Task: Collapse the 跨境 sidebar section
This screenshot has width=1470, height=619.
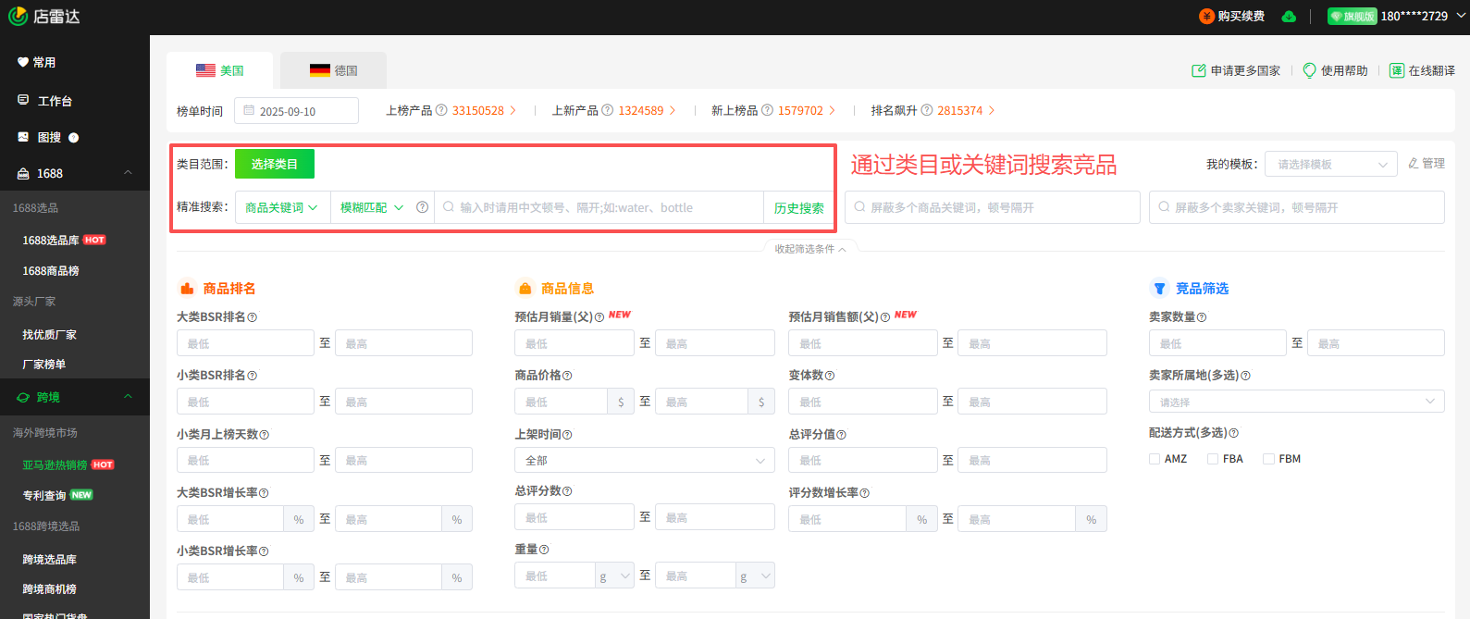Action: [x=128, y=397]
